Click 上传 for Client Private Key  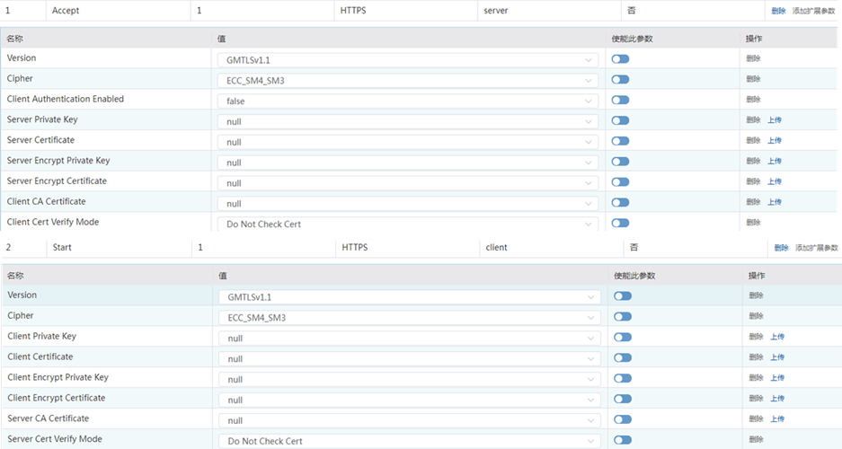click(x=777, y=337)
